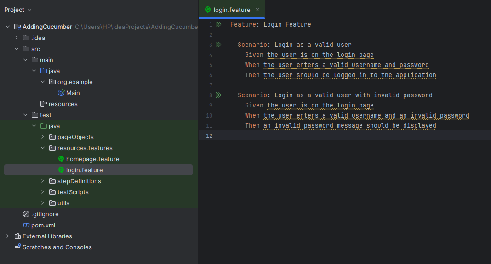This screenshot has width=491, height=264.
Task: Click the green java test folder icon
Action: point(44,126)
